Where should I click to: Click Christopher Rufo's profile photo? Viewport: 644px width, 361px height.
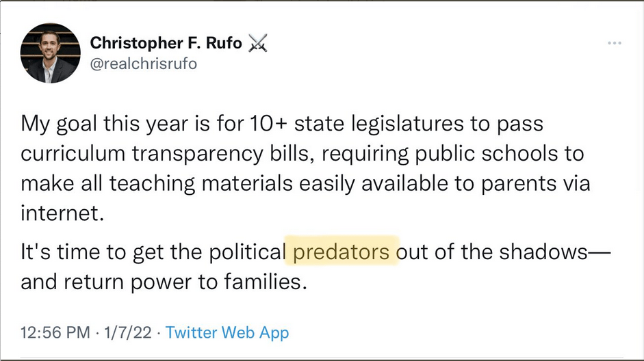[51, 53]
